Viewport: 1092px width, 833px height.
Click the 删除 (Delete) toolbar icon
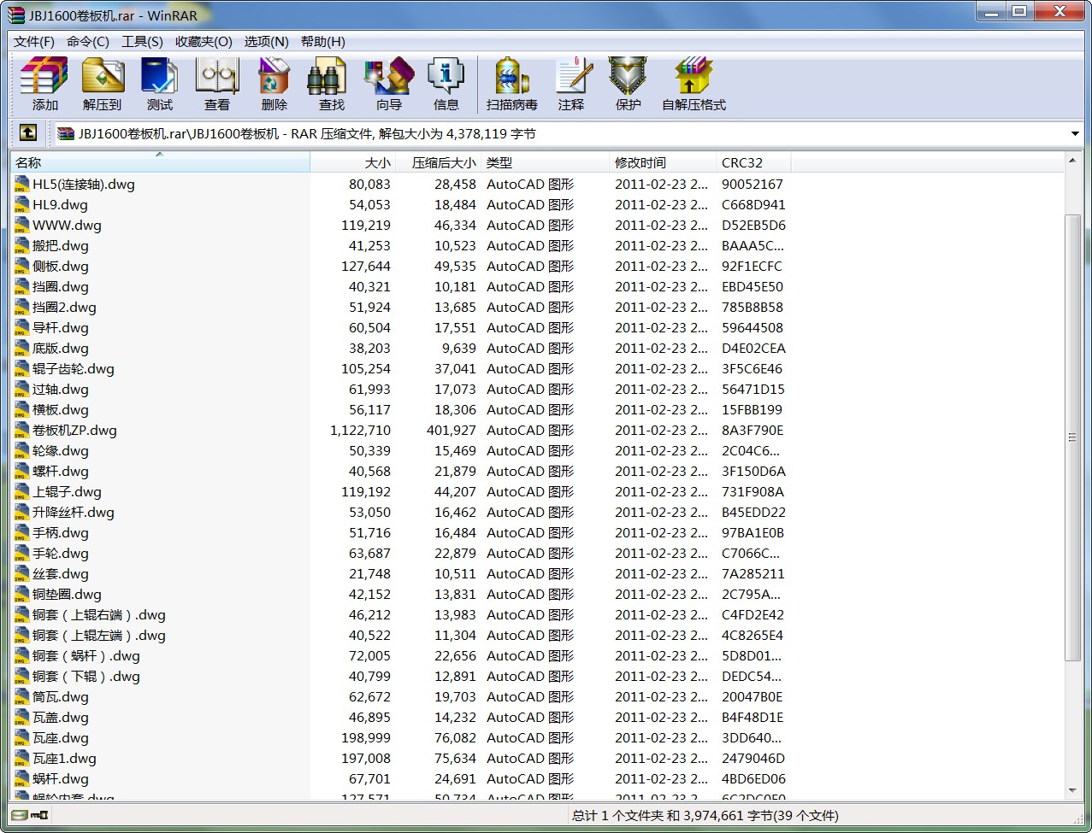(x=274, y=76)
